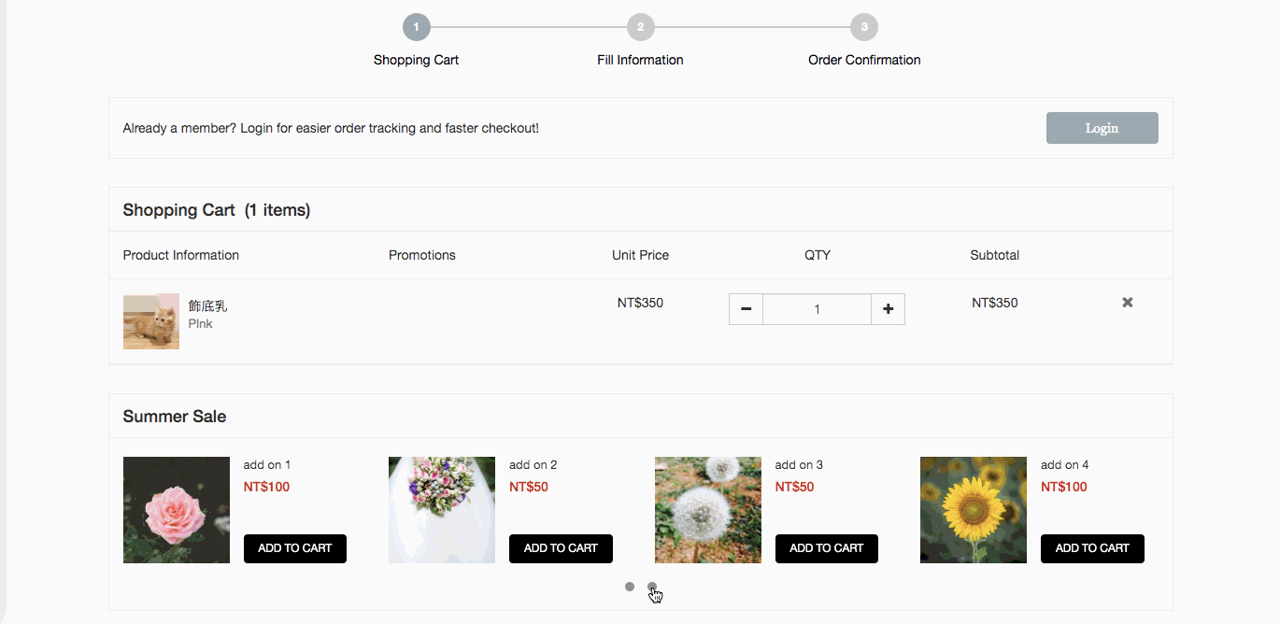
Task: Select the second carousel dot under Summer Sale
Action: point(651,587)
